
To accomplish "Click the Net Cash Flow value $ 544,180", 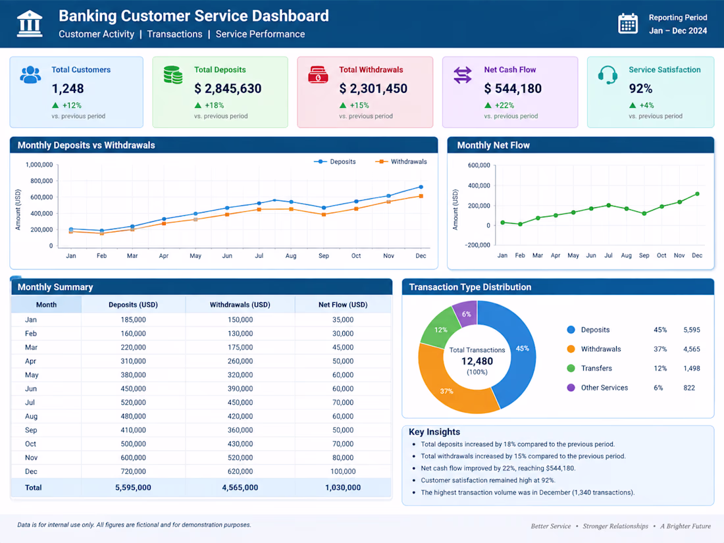I will coord(513,89).
